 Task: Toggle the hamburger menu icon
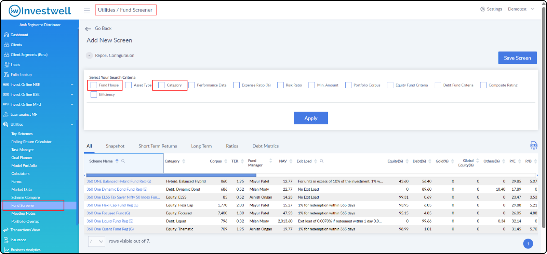(x=87, y=10)
